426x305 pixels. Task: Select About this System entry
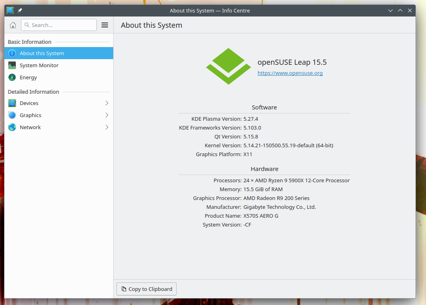[x=59, y=53]
